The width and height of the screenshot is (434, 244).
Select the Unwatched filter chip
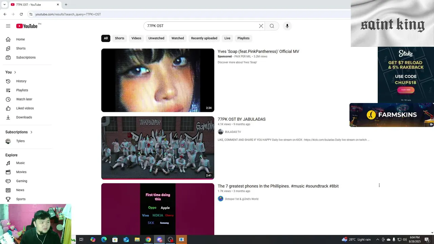pos(156,38)
